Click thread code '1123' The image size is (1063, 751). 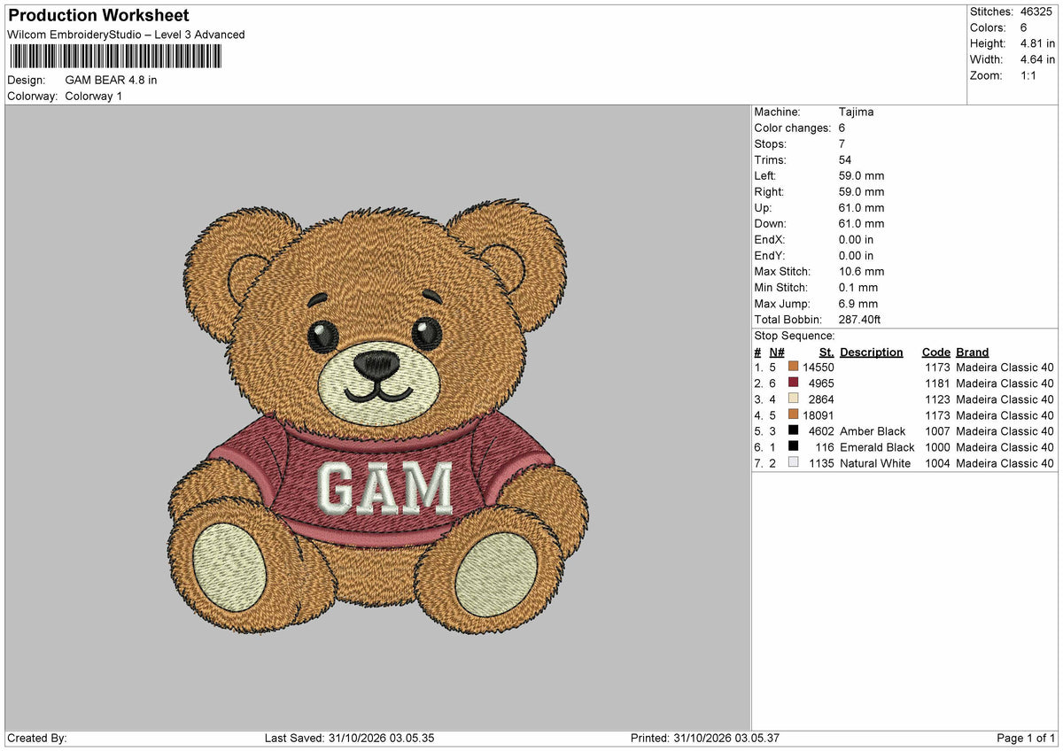937,399
